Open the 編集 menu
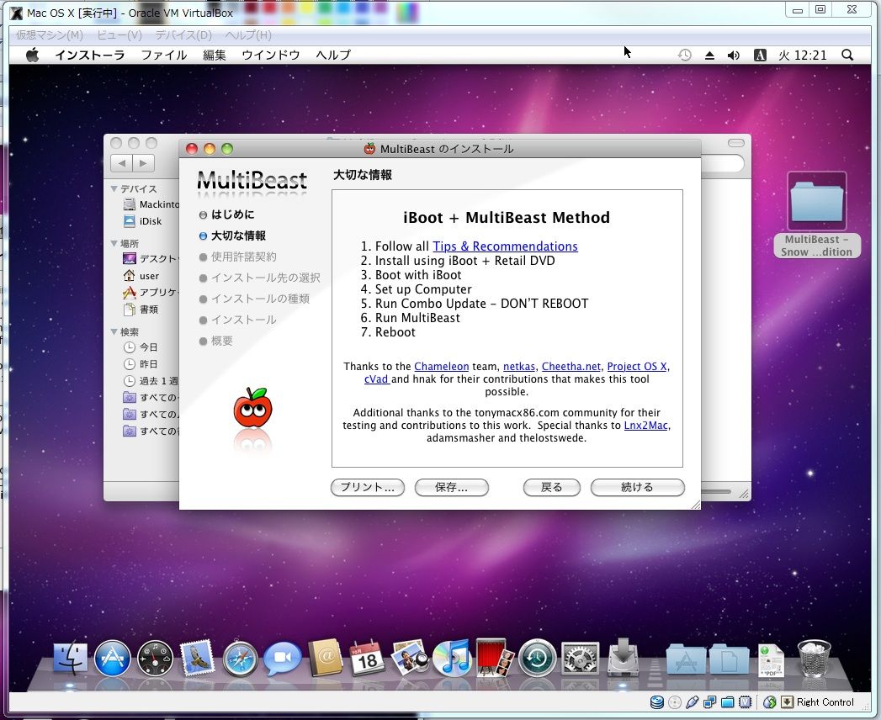This screenshot has width=881, height=720. pyautogui.click(x=214, y=55)
